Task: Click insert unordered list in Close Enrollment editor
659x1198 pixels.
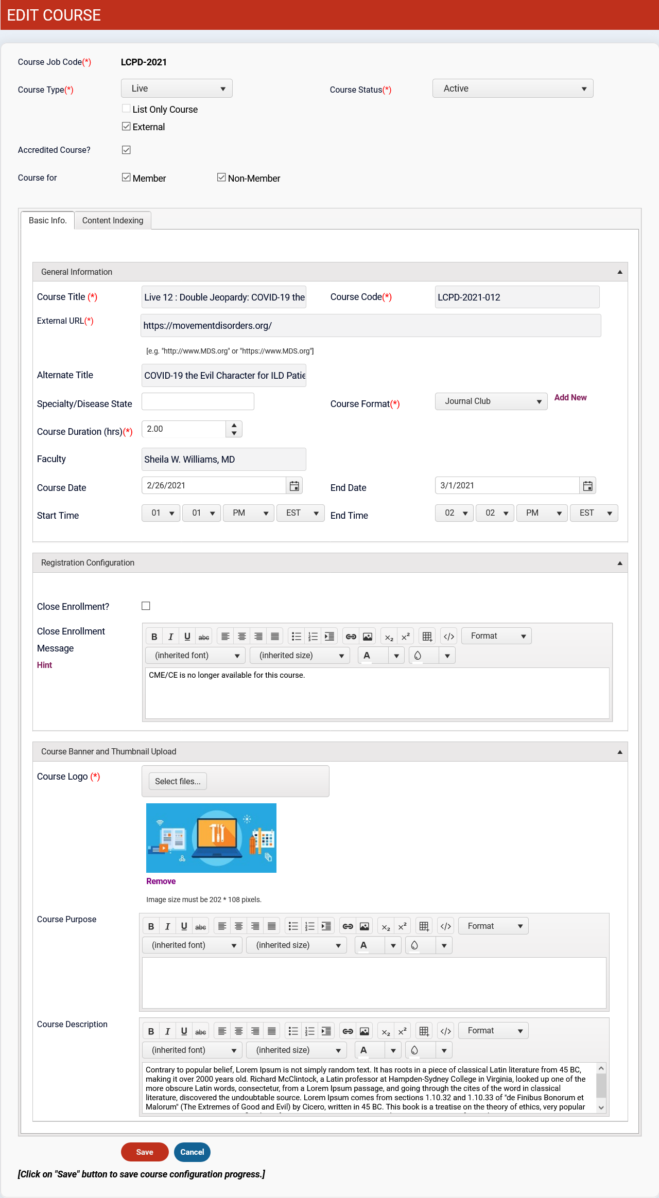Action: pyautogui.click(x=296, y=637)
